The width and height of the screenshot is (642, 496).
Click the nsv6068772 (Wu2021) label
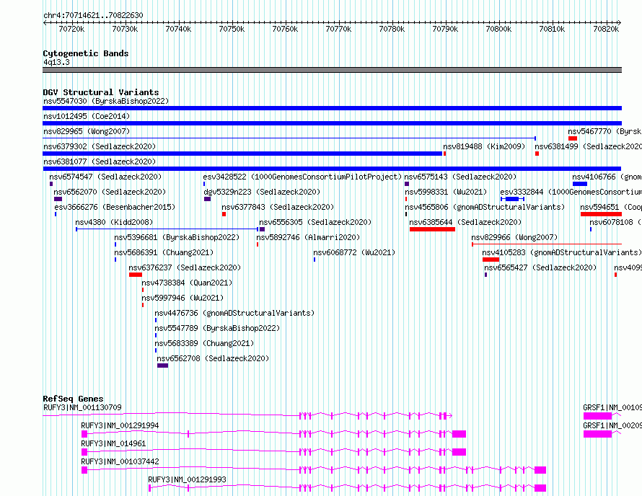pos(354,252)
